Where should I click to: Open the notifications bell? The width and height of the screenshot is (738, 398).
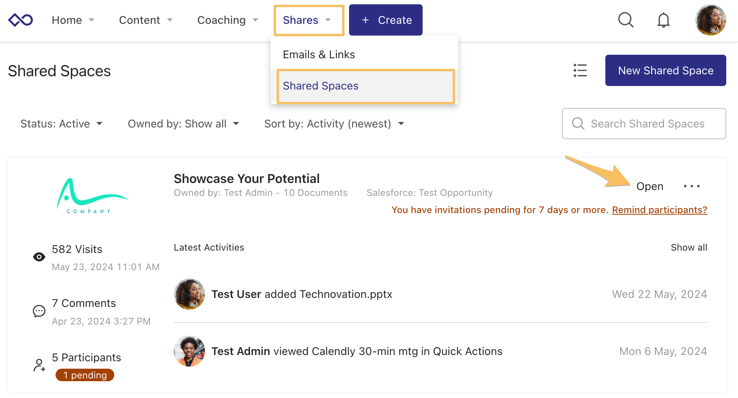tap(663, 20)
